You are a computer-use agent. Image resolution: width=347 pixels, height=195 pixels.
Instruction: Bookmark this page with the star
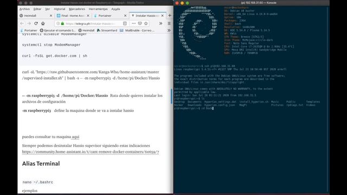146,23
